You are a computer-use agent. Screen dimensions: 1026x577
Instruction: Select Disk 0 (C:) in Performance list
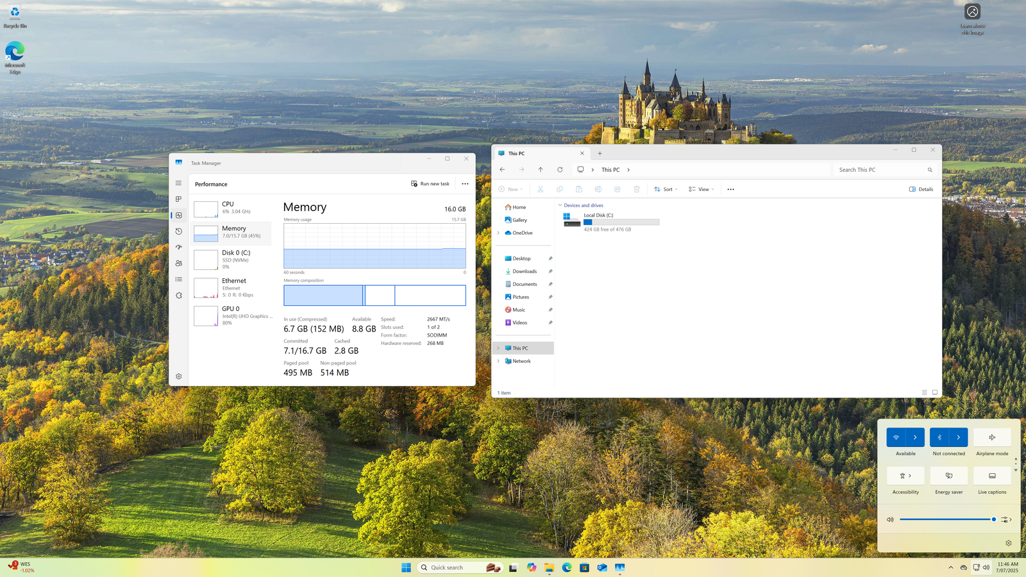(232, 259)
